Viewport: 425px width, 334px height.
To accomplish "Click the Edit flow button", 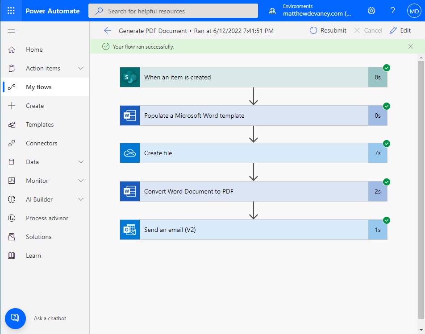I will point(400,30).
